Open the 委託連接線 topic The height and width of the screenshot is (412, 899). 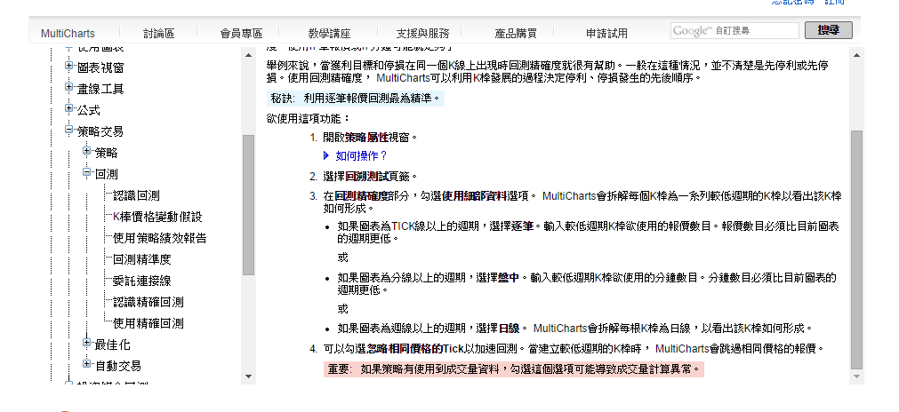click(141, 281)
